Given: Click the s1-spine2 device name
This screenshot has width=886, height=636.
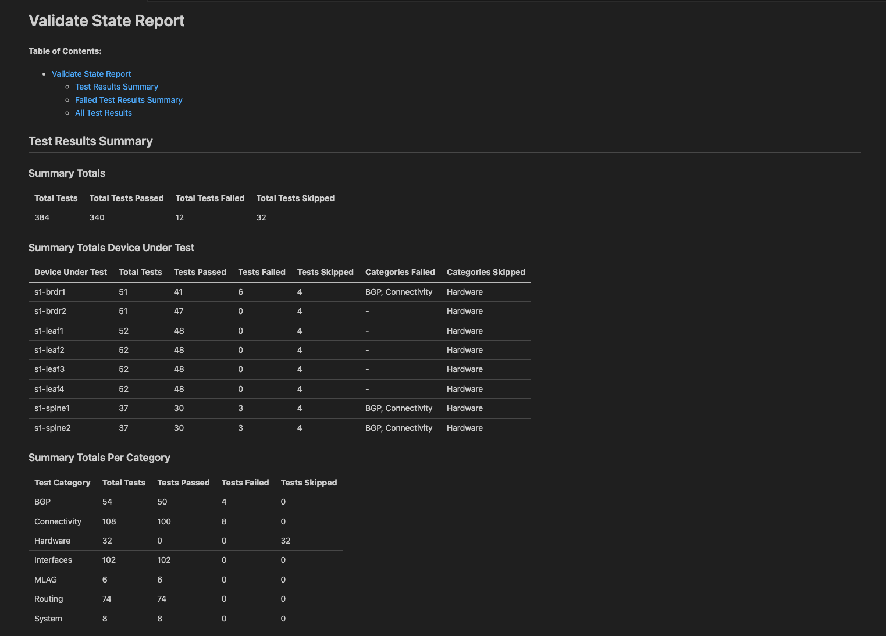Looking at the screenshot, I should point(52,428).
